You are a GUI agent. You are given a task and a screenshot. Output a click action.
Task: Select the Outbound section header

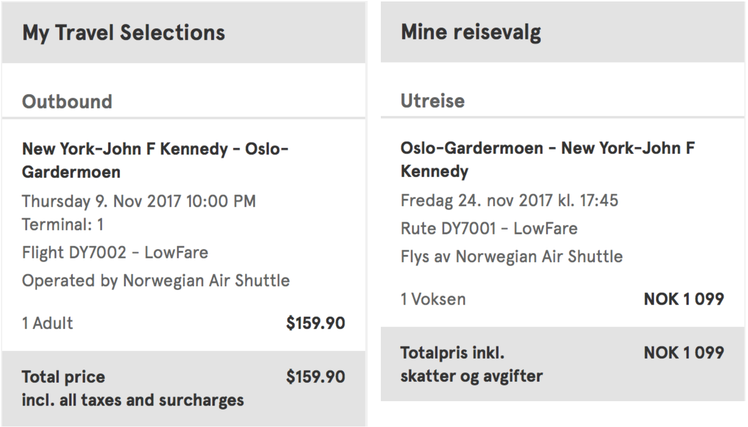[x=67, y=101]
